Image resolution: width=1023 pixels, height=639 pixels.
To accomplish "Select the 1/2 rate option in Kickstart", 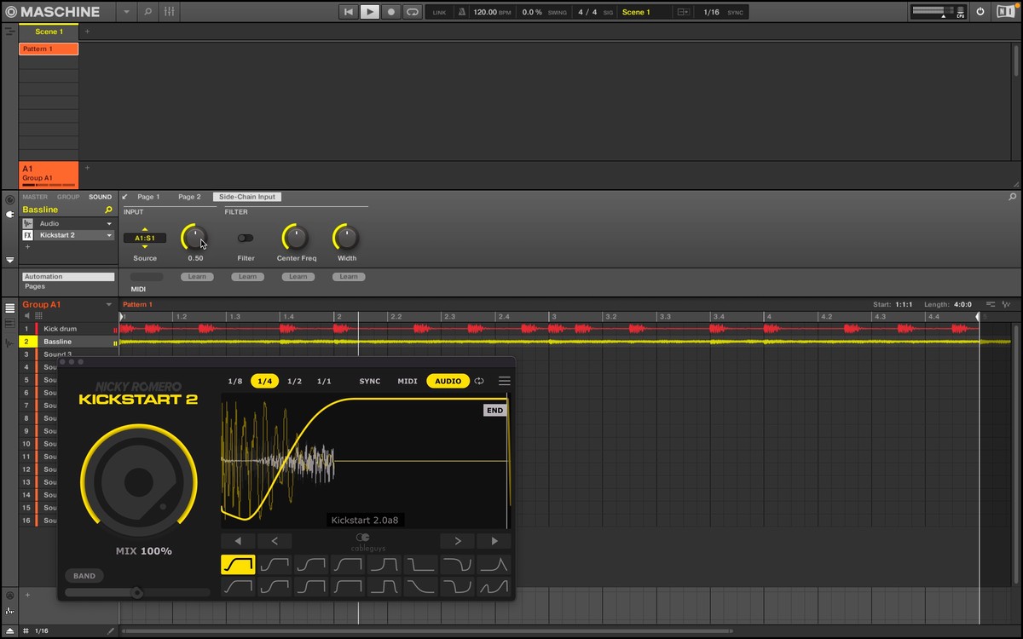I will tap(294, 381).
